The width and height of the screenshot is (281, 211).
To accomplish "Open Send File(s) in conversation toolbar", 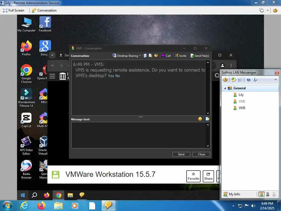I will click(x=200, y=56).
